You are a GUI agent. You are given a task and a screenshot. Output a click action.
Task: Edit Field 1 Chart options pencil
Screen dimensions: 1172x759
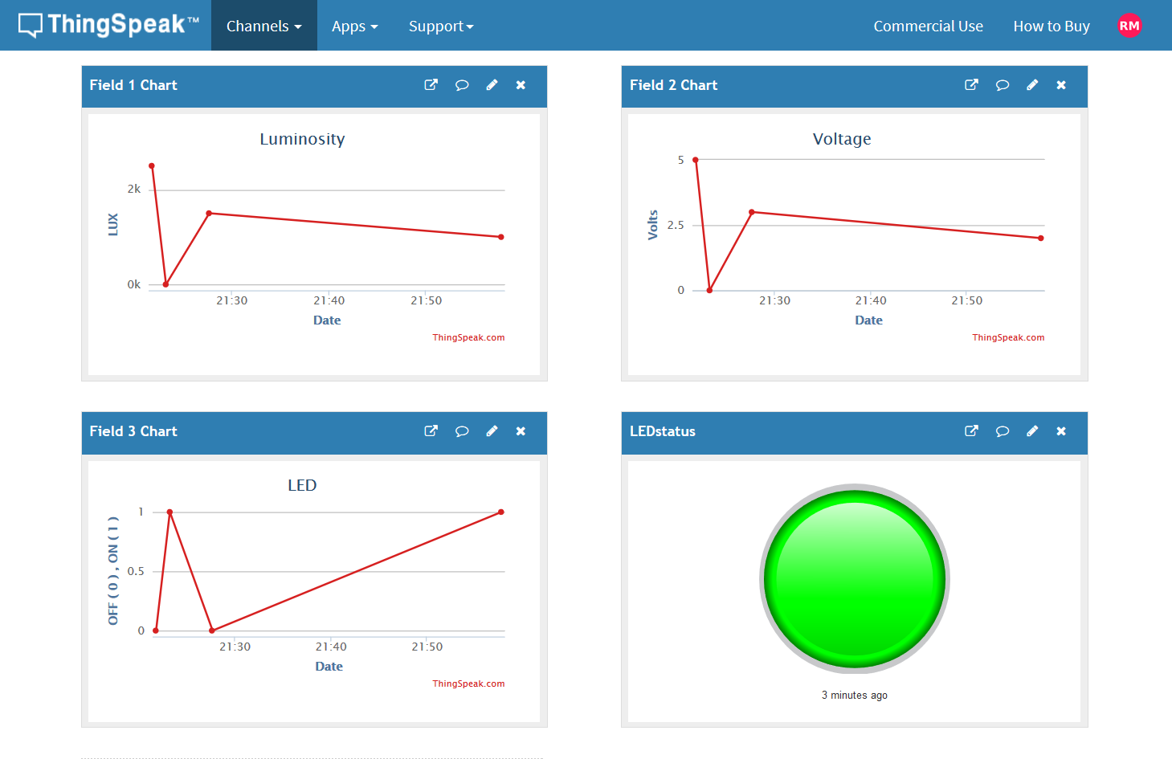(492, 85)
